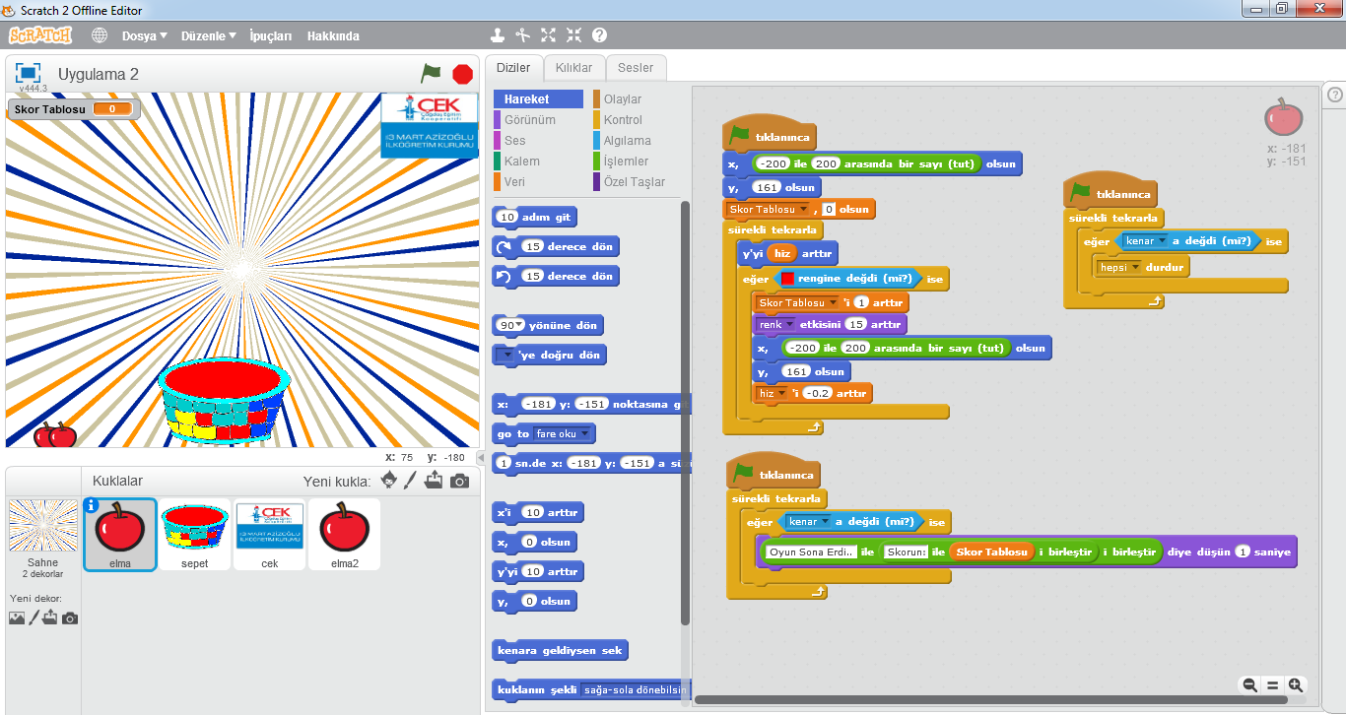Open 'kenar' dropdown in the hepsi durdur script
This screenshot has width=1346, height=715.
[1144, 241]
